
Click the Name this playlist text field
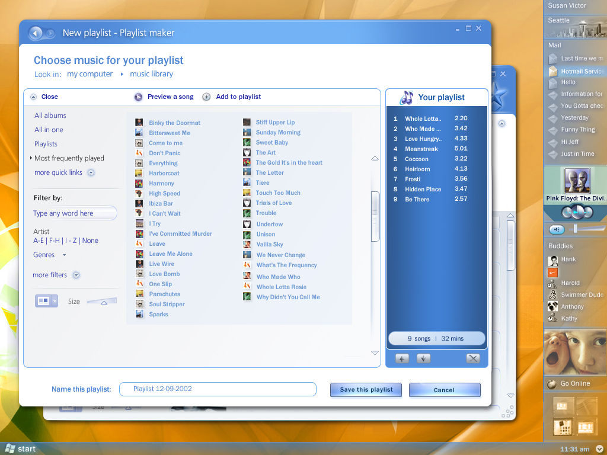pos(218,389)
